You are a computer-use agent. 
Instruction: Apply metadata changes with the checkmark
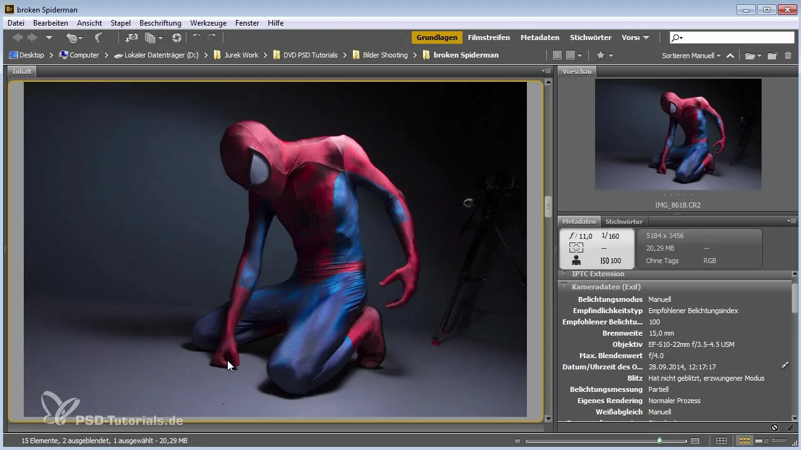pos(790,427)
